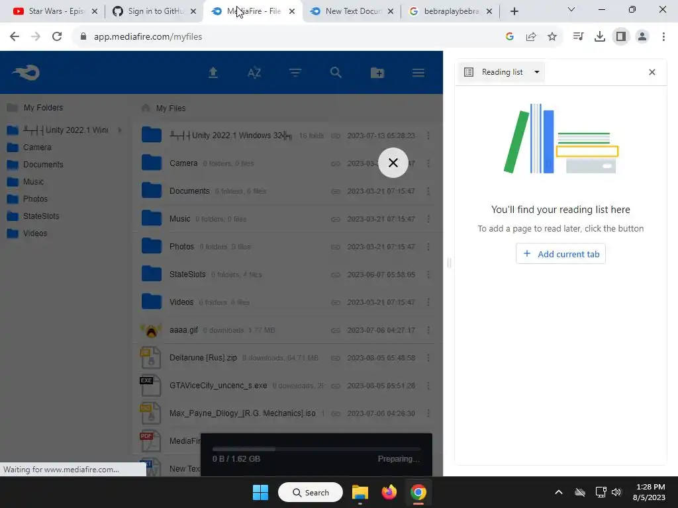Click the Max_Payne_Dilogy iso file name
The image size is (678, 508).
pos(242,413)
